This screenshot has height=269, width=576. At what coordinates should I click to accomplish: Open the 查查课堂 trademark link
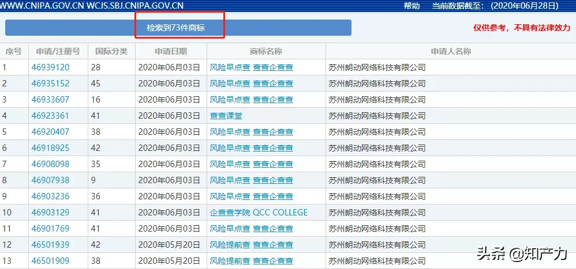point(226,116)
